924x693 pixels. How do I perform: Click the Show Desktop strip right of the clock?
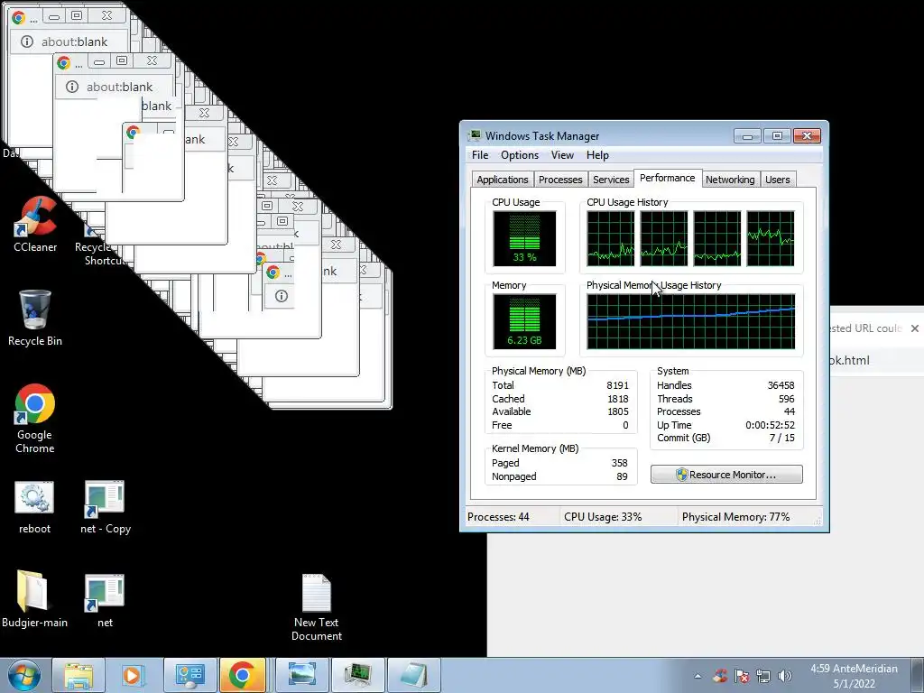pos(919,675)
